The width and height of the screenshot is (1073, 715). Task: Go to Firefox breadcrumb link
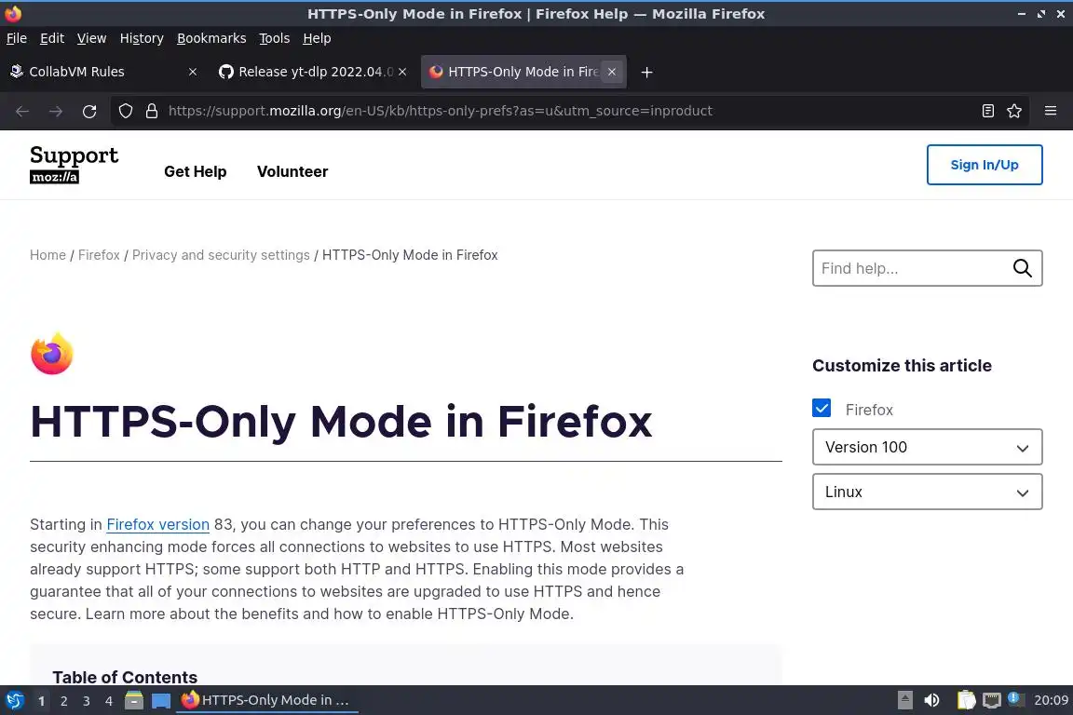tap(99, 255)
